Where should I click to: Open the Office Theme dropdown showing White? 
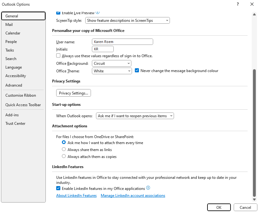click(112, 71)
